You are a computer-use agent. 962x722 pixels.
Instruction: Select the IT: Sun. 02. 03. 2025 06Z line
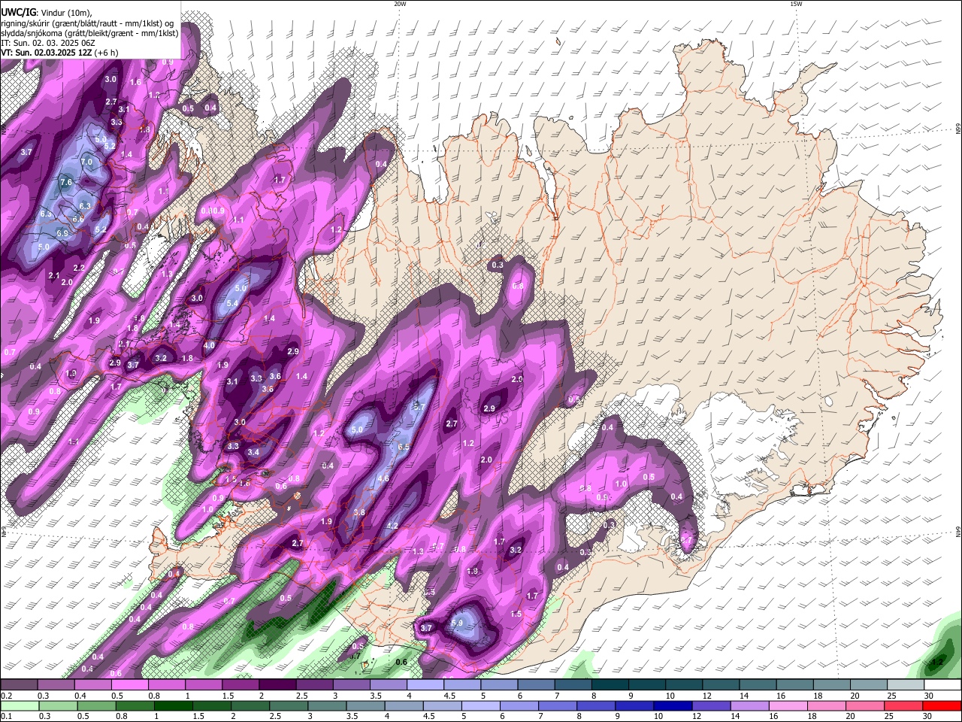click(x=47, y=43)
